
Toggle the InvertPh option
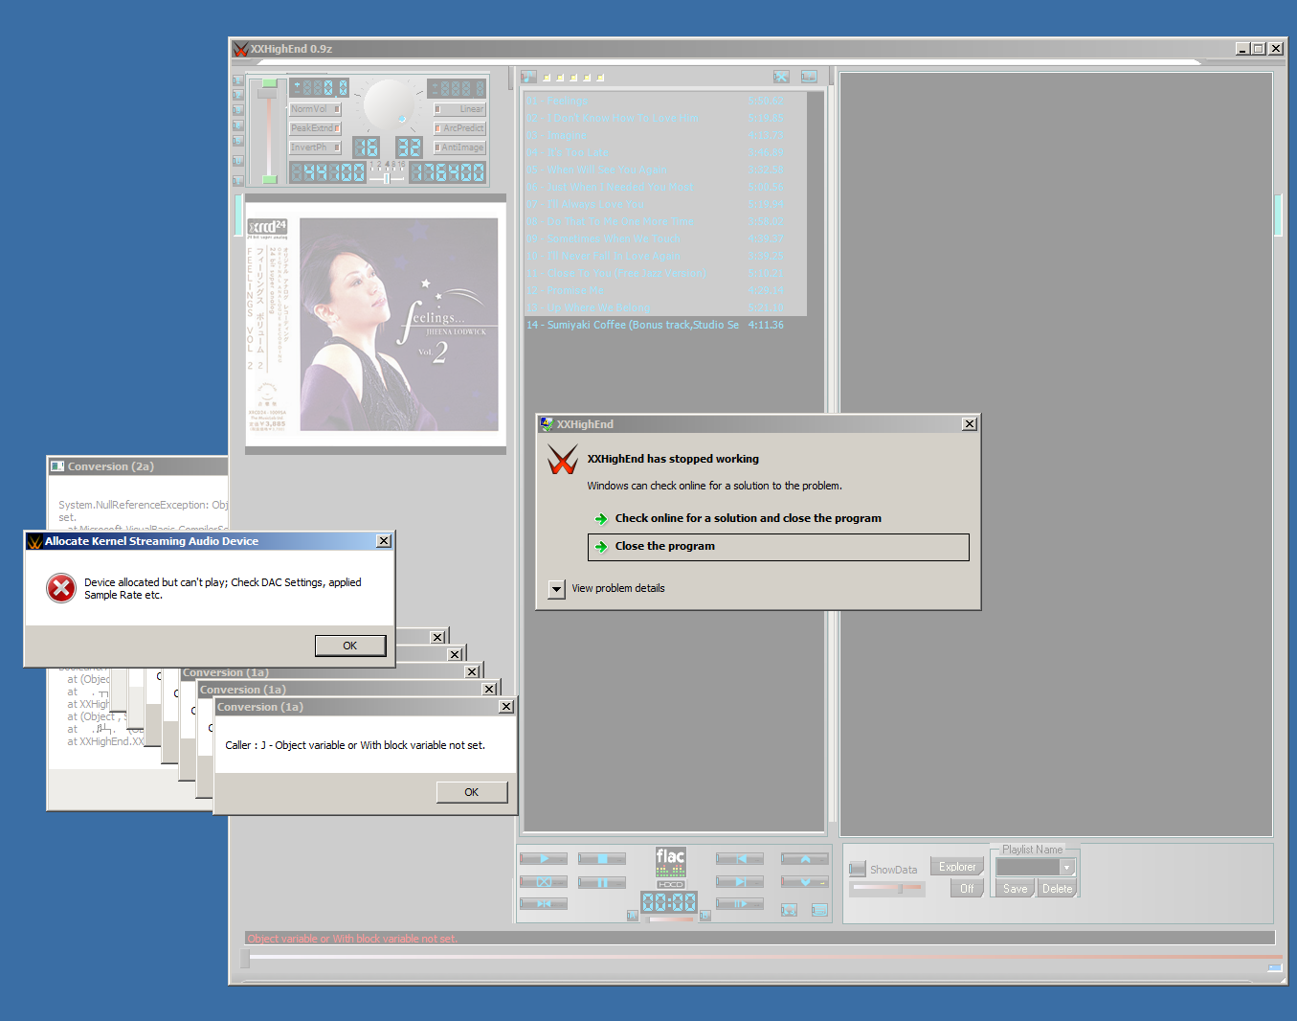coord(316,147)
